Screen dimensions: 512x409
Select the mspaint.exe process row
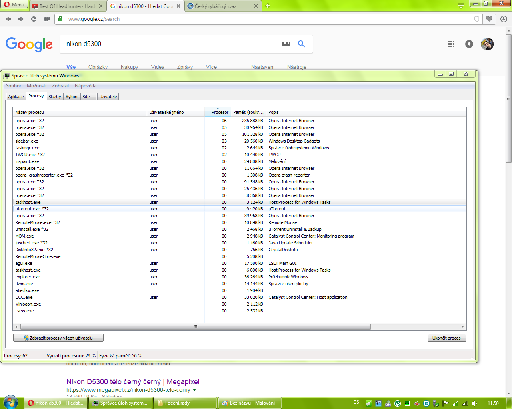pyautogui.click(x=239, y=161)
